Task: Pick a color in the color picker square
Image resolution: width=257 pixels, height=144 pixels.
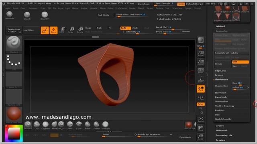Action: click(14, 133)
